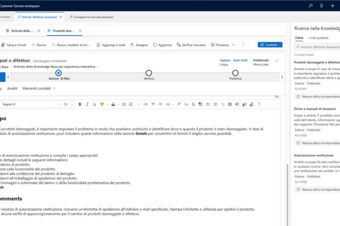Select the Autore process stage circle
340x226 pixels.
pyautogui.click(x=58, y=73)
